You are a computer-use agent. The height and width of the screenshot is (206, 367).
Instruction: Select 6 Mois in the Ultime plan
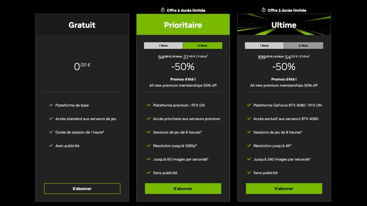pyautogui.click(x=303, y=45)
